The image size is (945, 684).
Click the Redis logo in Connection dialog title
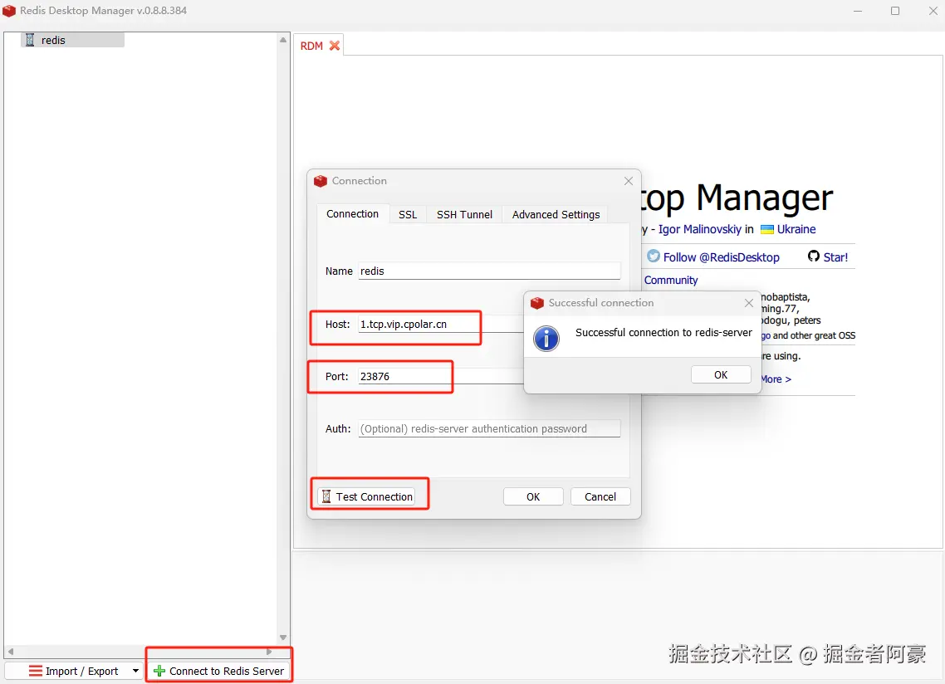[x=321, y=181]
